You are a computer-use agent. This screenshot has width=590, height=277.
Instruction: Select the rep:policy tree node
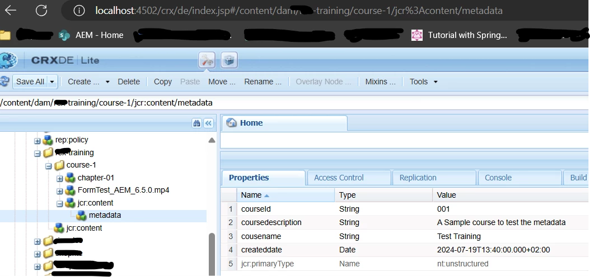pos(72,140)
